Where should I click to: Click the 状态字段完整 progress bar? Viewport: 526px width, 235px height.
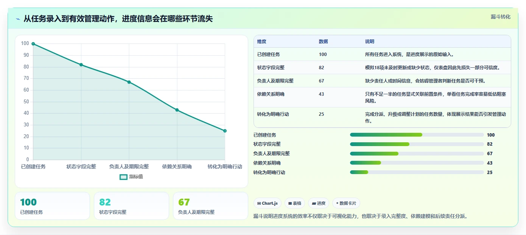tap(417, 144)
